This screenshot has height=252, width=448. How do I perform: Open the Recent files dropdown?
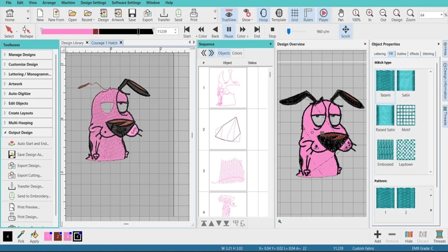point(88,15)
